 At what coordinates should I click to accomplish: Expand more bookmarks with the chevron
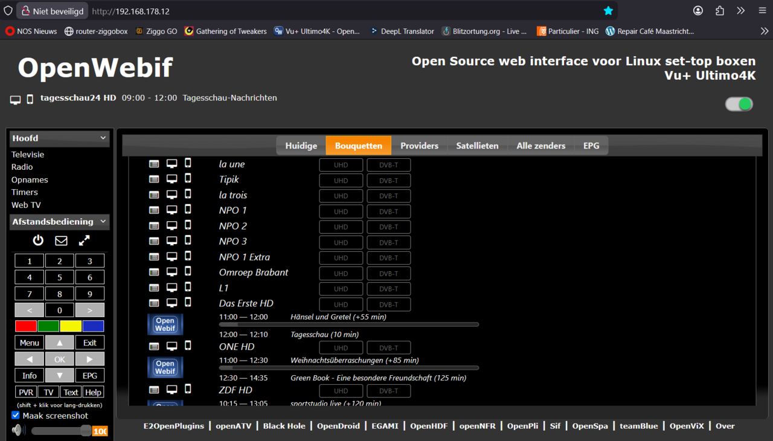pos(764,31)
